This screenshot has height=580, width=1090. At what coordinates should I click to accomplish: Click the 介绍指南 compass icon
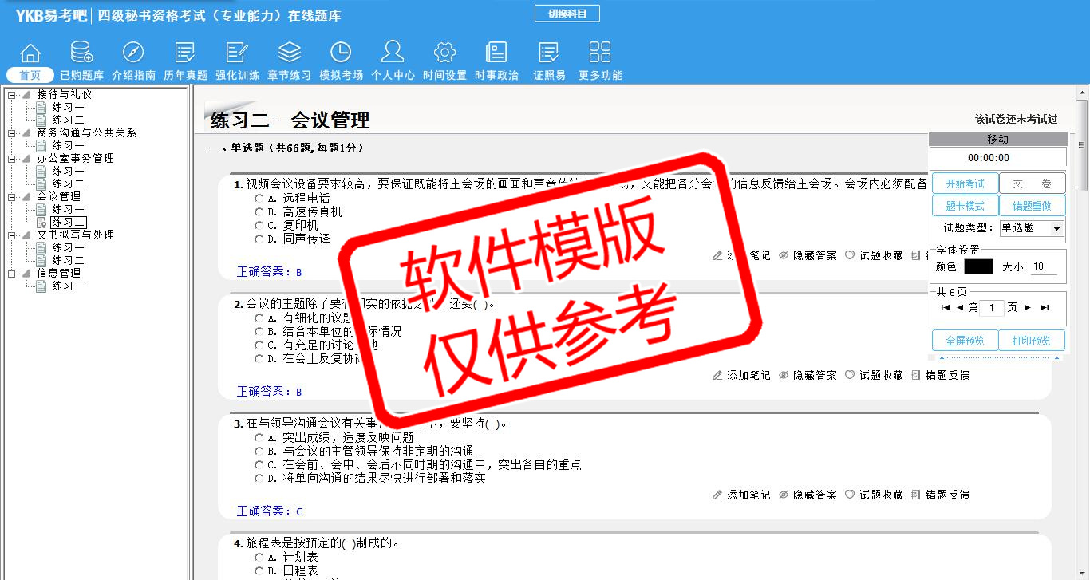[133, 53]
